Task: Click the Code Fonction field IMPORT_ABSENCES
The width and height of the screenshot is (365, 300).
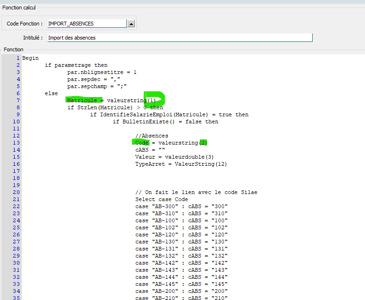Action: (x=87, y=24)
